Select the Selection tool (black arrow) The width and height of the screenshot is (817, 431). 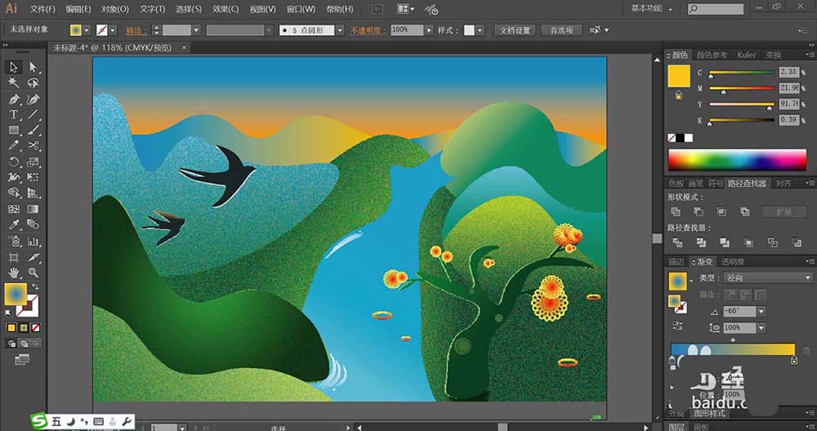tap(14, 67)
